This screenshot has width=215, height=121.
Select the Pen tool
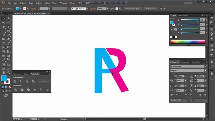[4, 27]
